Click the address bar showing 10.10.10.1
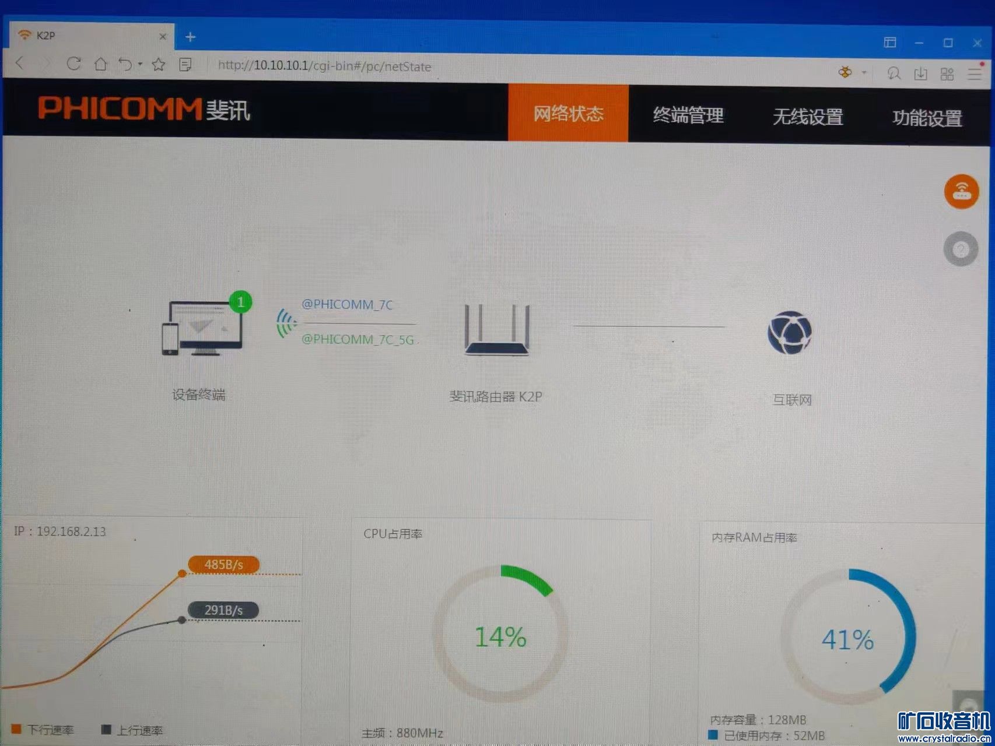Viewport: 995px width, 746px height. (325, 67)
